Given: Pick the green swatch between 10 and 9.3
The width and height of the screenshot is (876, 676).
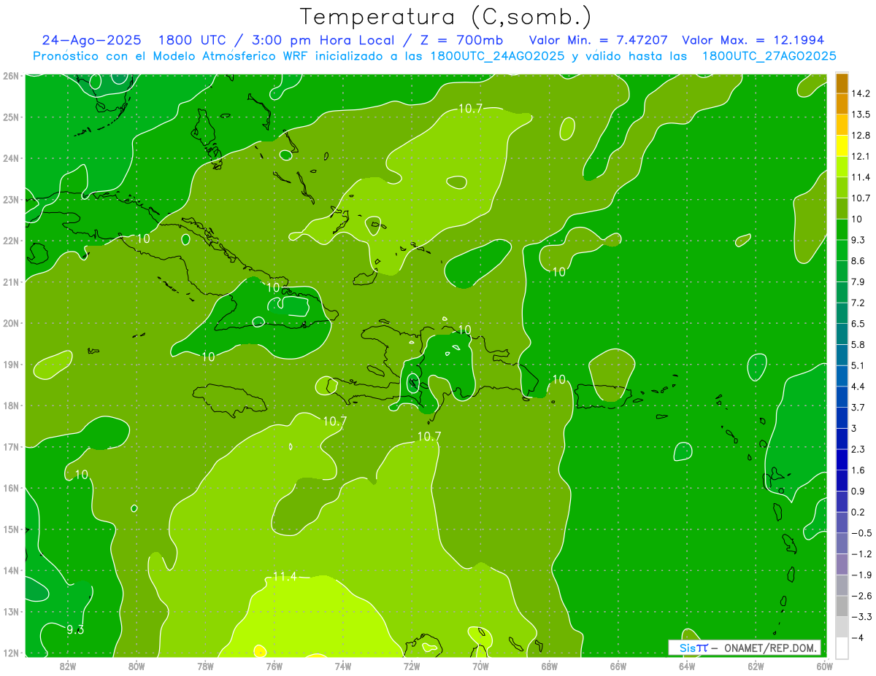Looking at the screenshot, I should click(x=842, y=230).
